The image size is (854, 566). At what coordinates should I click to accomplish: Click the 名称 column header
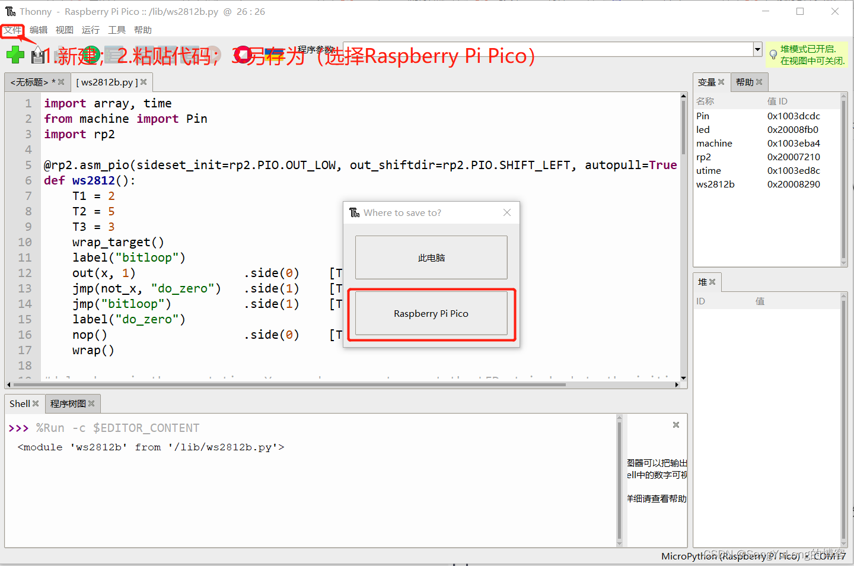[705, 101]
